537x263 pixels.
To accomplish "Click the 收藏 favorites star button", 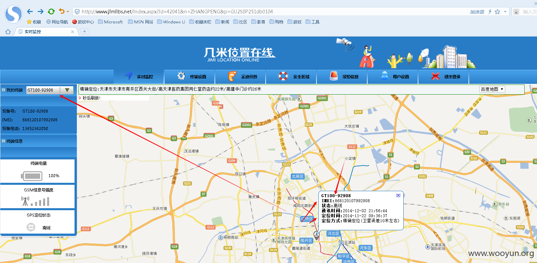I will [x=34, y=22].
